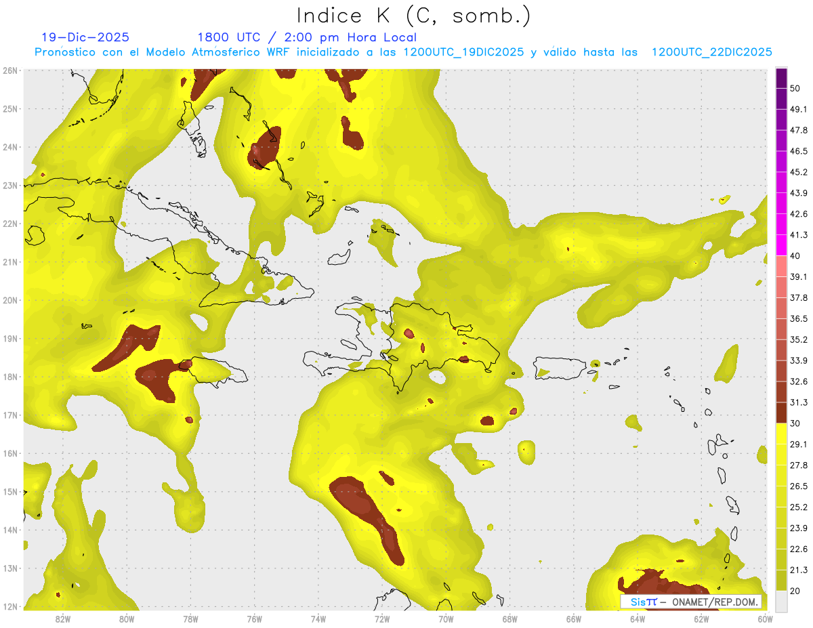
Task: Click legend value '37.8'
Action: click(798, 297)
